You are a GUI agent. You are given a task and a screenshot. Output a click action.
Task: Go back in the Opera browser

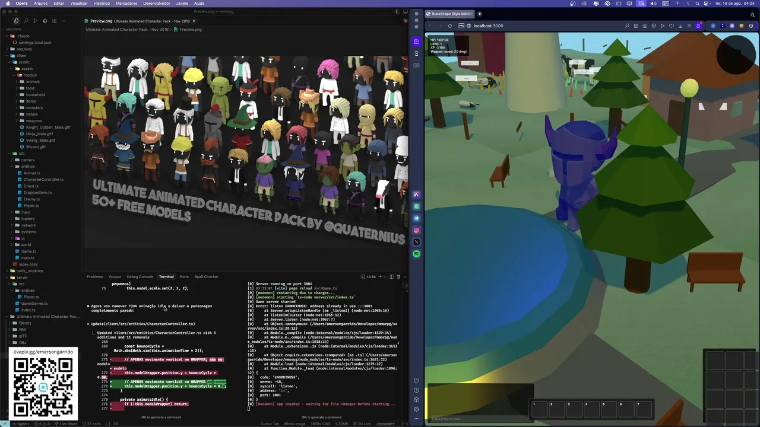pos(430,26)
